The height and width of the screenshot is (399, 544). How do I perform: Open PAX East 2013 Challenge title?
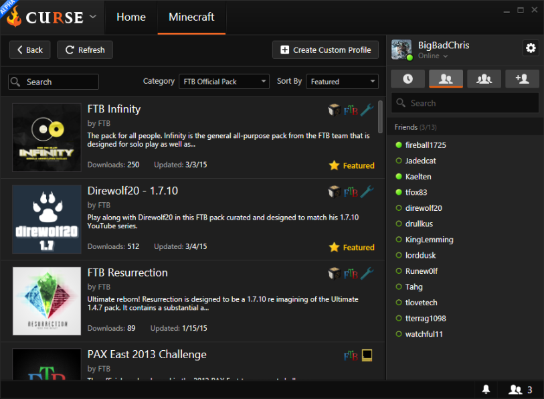point(147,354)
